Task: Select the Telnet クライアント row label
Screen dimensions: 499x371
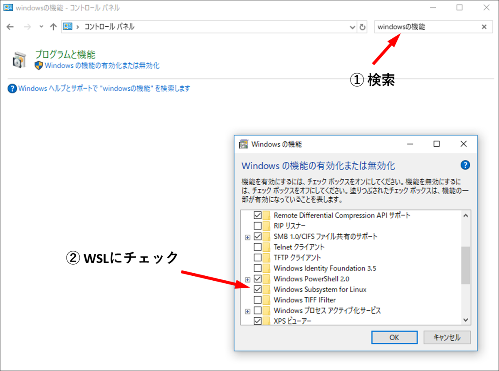Action: click(x=299, y=247)
